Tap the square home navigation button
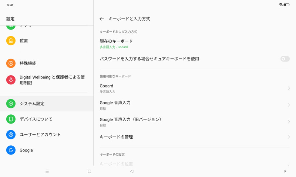296x177 pixels. pos(90,171)
